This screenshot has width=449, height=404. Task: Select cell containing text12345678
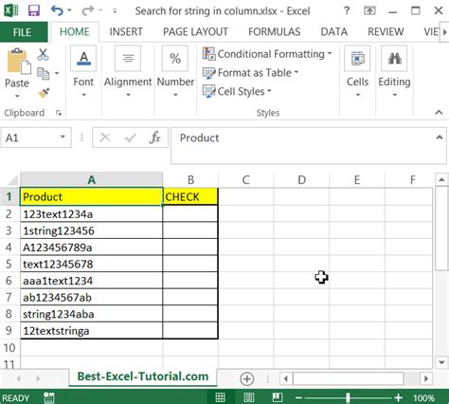92,264
